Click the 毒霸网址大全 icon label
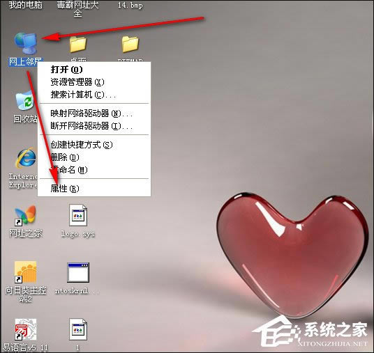 (x=77, y=8)
